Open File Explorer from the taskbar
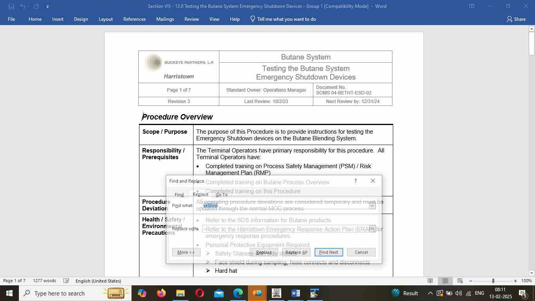The height and width of the screenshot is (301, 535). coord(180,293)
